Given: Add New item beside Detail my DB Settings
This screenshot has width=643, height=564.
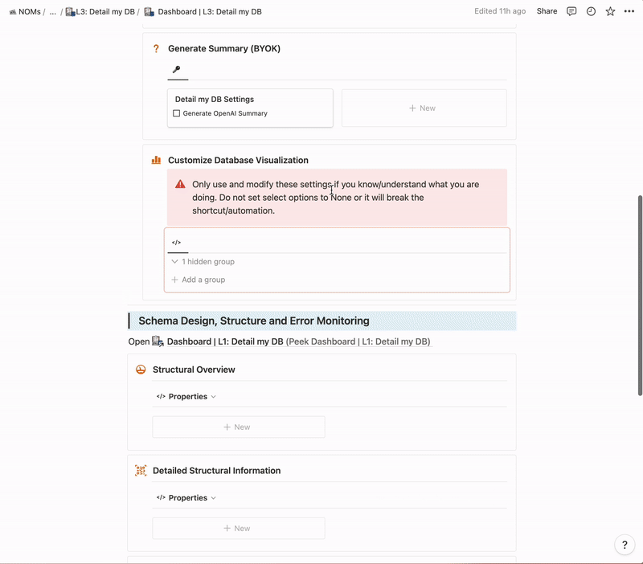Looking at the screenshot, I should tap(424, 108).
